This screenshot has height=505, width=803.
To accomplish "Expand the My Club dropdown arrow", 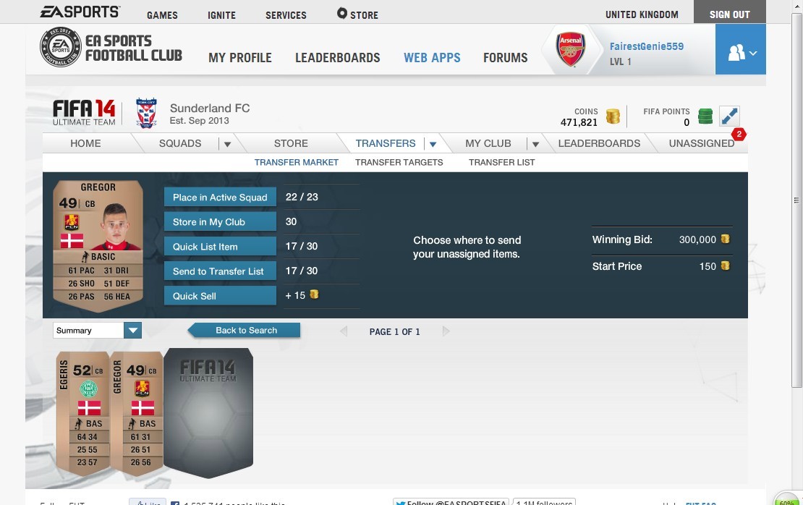I will coord(535,144).
